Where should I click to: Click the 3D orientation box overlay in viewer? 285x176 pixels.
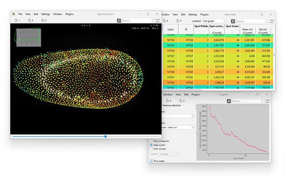click(28, 37)
